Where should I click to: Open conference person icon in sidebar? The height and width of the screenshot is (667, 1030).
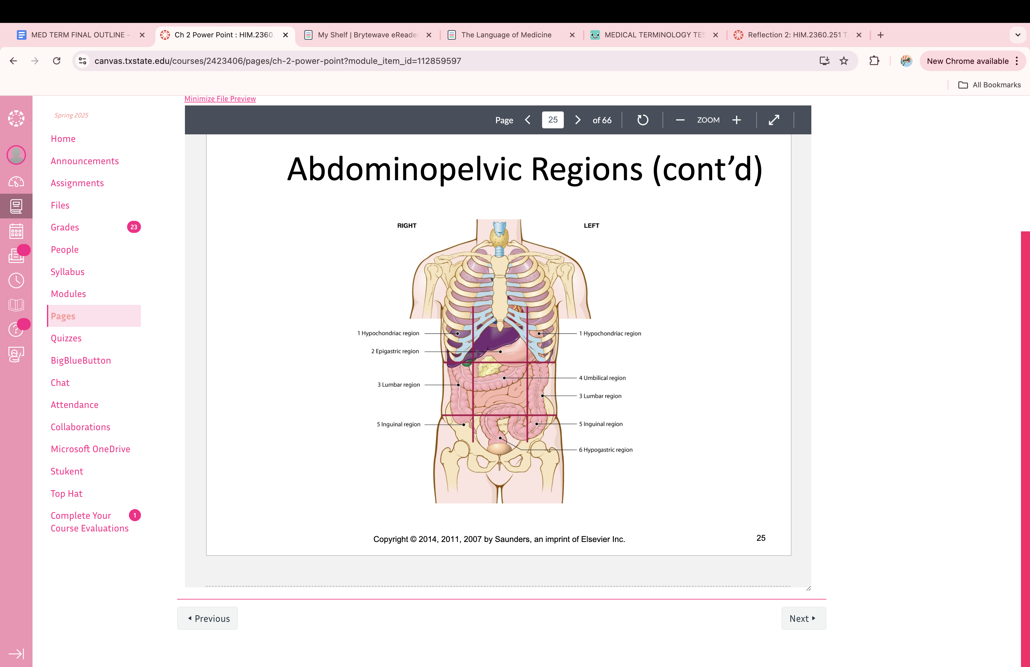(x=16, y=355)
